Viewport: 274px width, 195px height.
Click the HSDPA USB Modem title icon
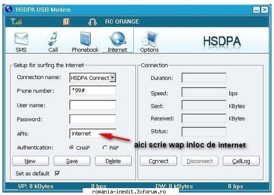click(x=9, y=9)
